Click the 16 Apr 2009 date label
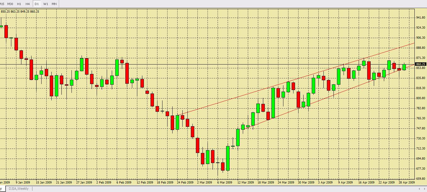The height and width of the screenshot is (192, 427). pos(367,182)
